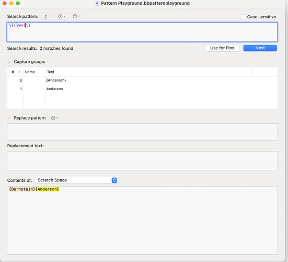Click inside the Replacement text box

tap(142, 161)
